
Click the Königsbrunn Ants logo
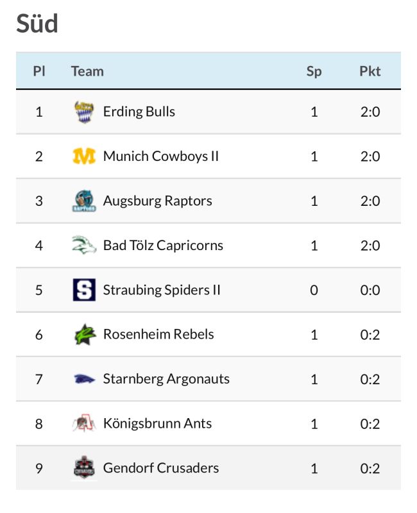tap(84, 423)
